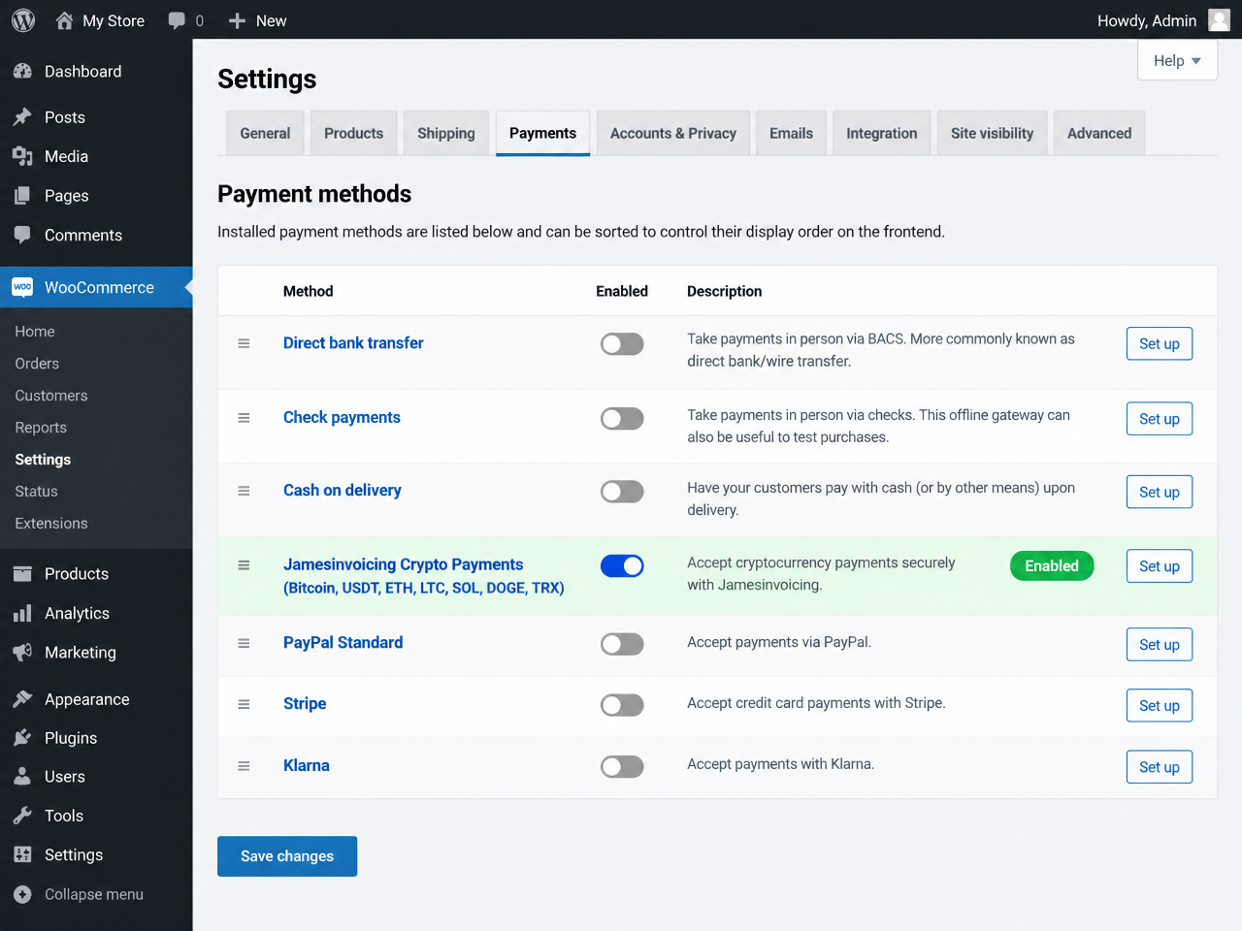Expand the Help dropdown
Viewport: 1242px width, 931px height.
(x=1177, y=61)
